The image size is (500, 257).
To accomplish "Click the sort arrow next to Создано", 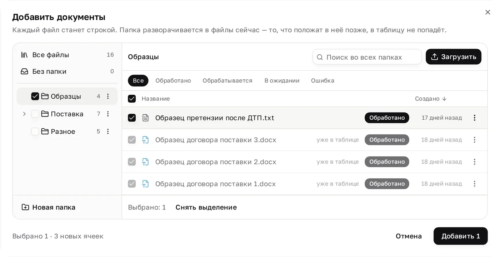I will point(444,99).
